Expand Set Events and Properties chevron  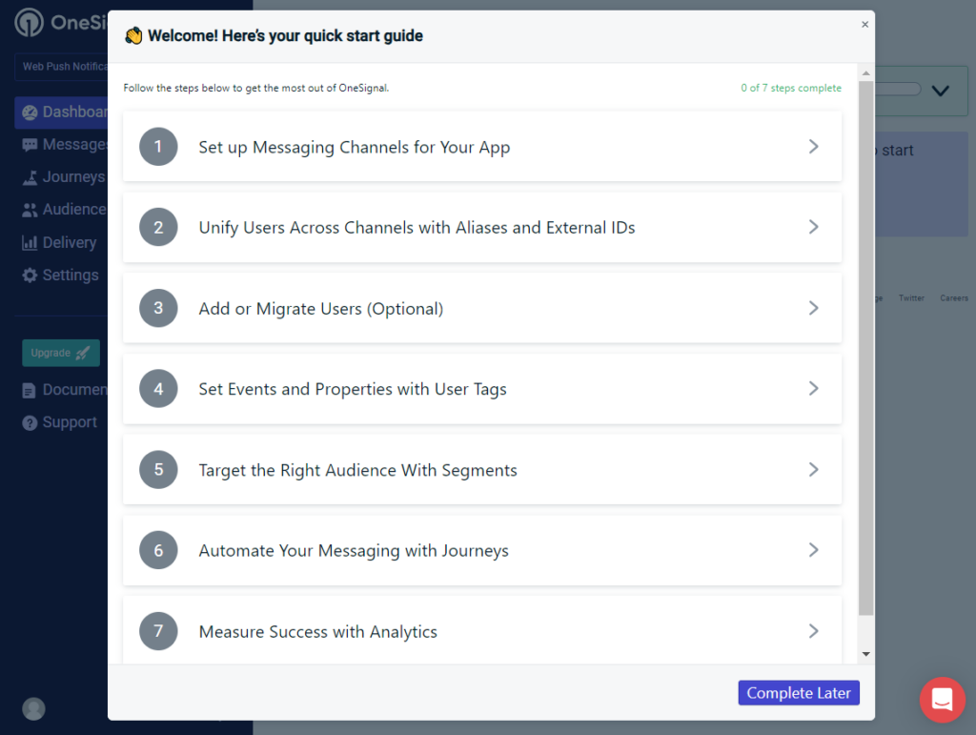[x=814, y=388]
